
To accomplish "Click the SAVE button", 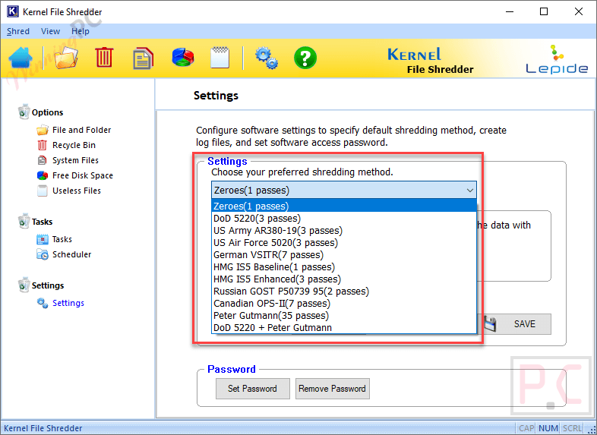I will pos(514,324).
